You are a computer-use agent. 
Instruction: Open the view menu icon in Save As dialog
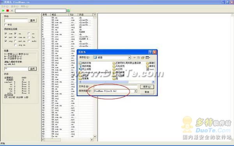[148, 58]
